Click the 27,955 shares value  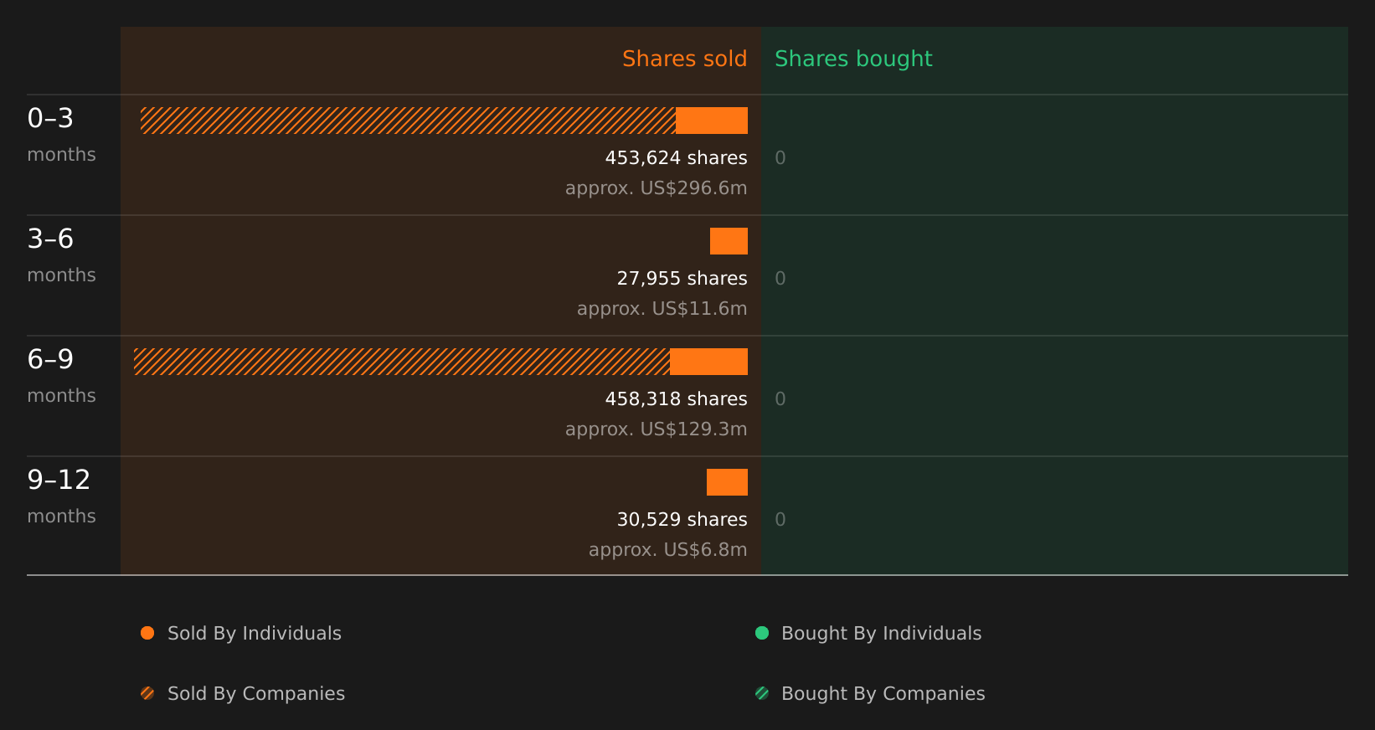[x=682, y=279]
